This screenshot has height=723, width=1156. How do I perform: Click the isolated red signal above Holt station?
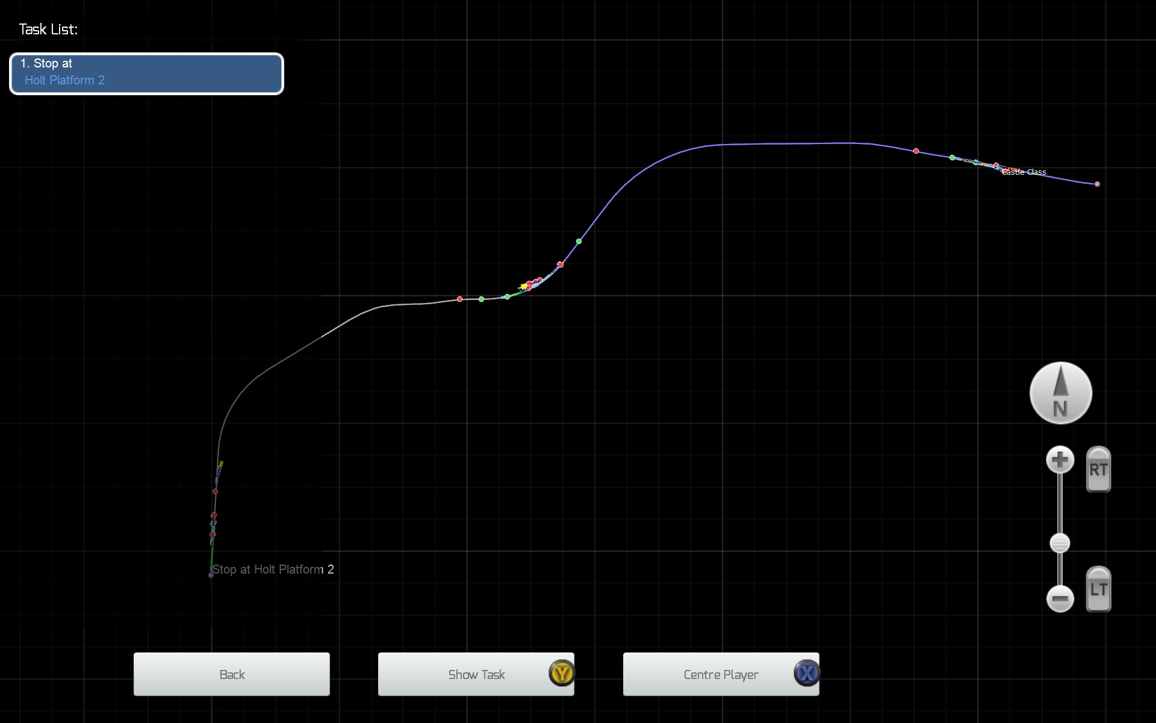pos(215,492)
